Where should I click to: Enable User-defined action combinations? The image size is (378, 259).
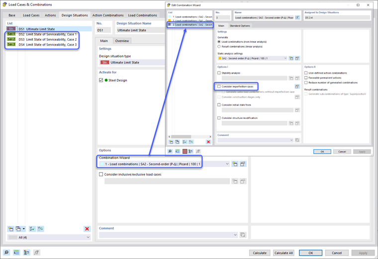pyautogui.click(x=306, y=73)
